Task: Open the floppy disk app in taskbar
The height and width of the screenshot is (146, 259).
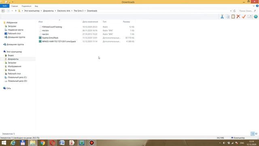Action: (23, 143)
